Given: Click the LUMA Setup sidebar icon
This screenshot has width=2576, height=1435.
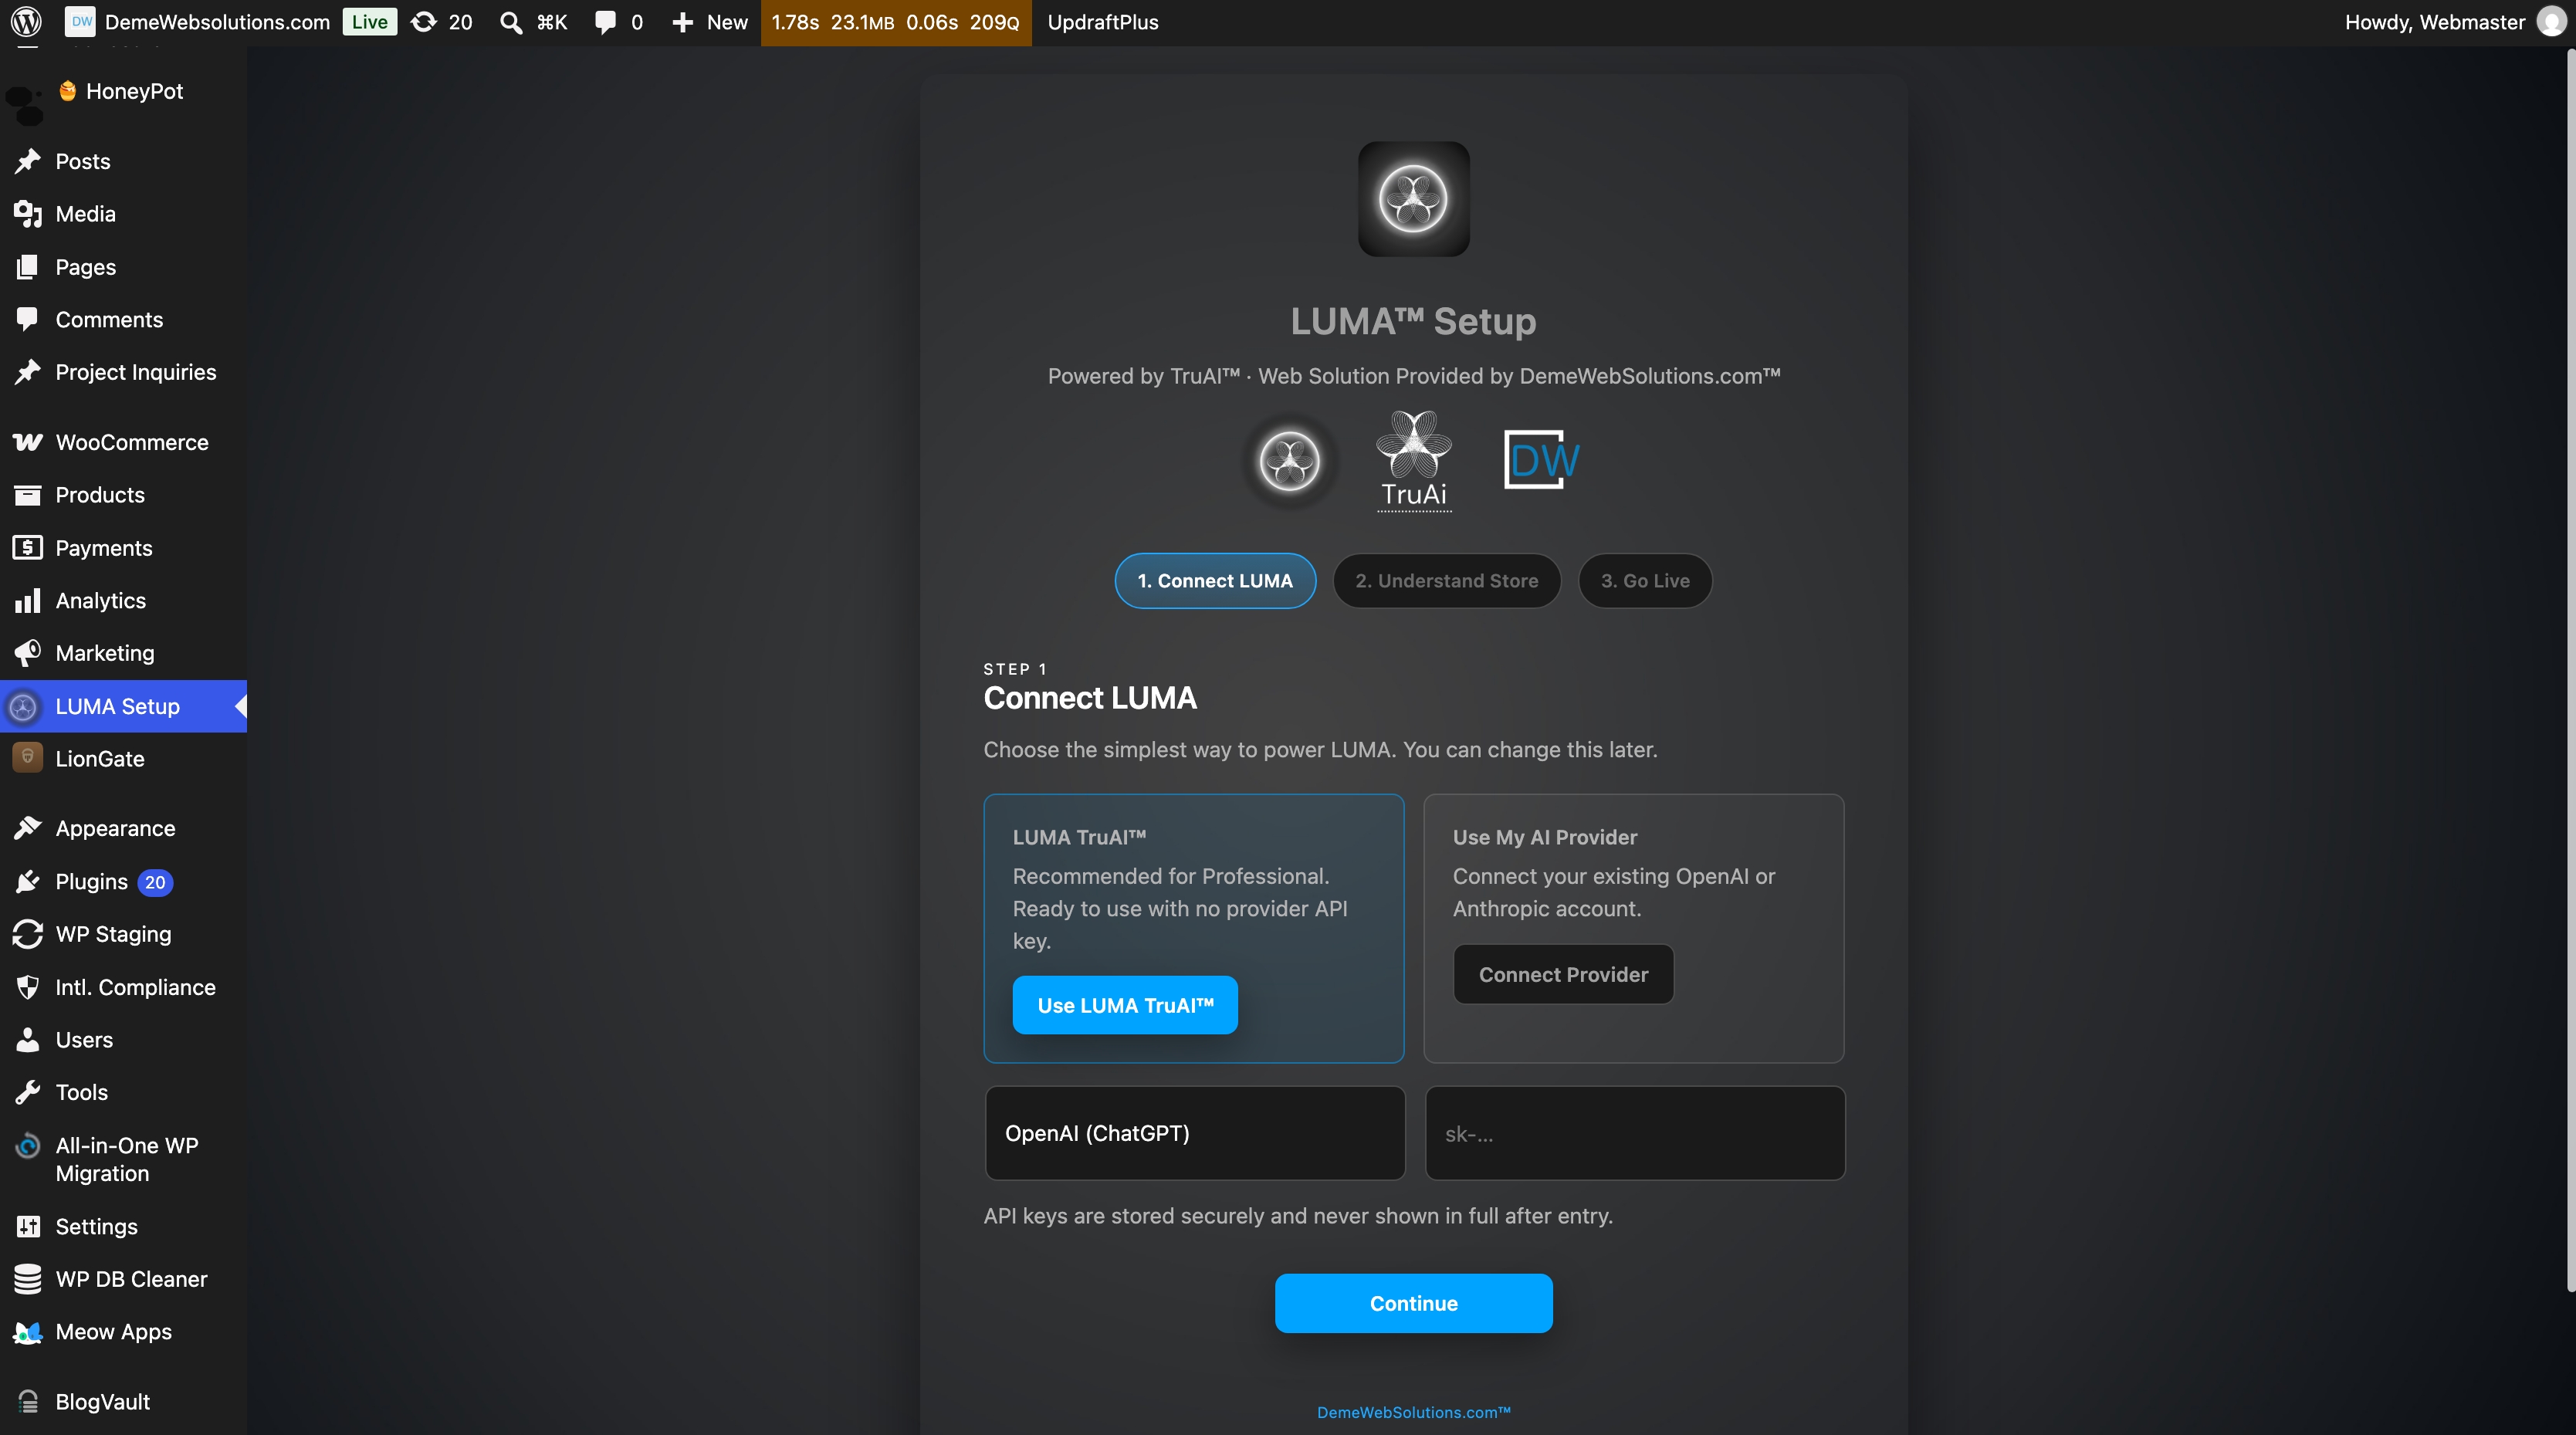Looking at the screenshot, I should click(24, 707).
